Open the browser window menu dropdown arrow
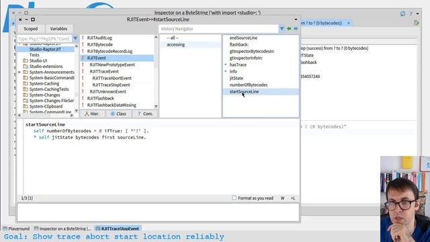Image resolution: width=430 pixels, height=242 pixels. click(x=296, y=19)
